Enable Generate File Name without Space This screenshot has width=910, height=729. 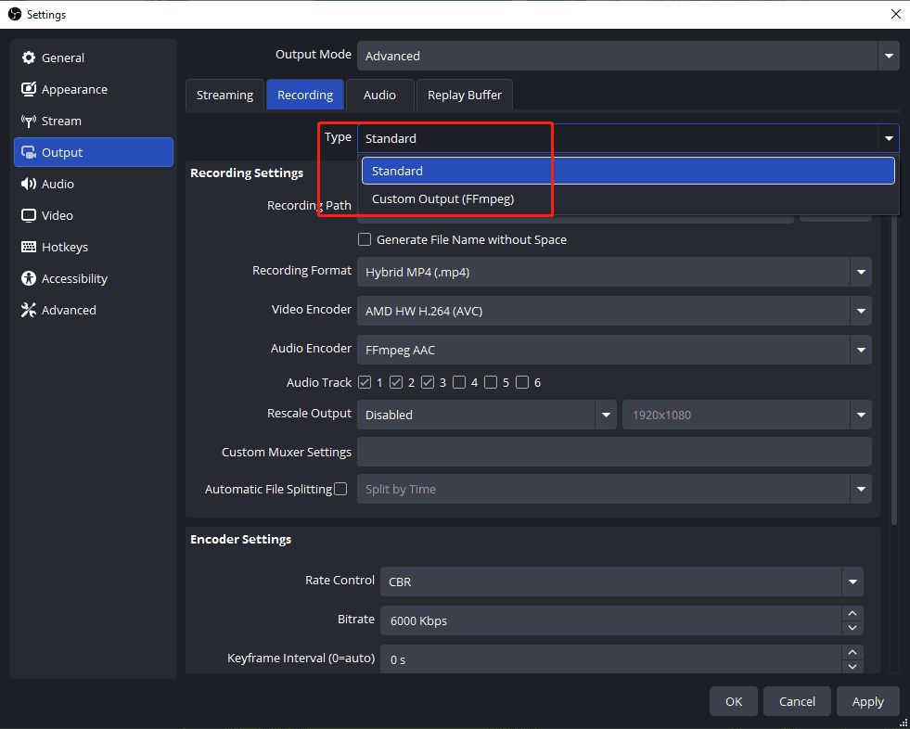[365, 239]
